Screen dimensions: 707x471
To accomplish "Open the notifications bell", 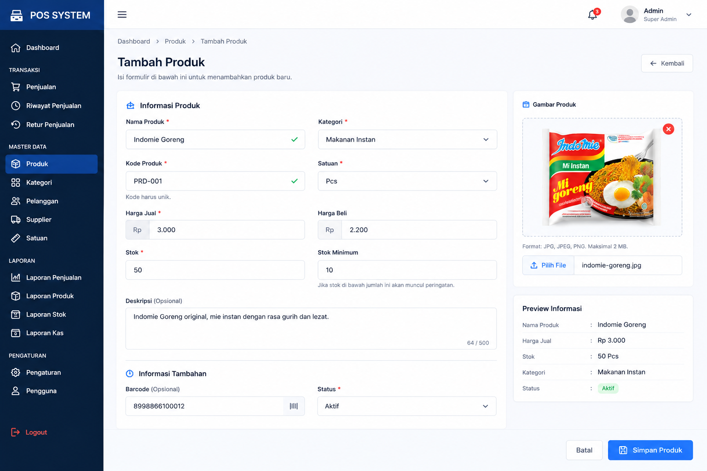I will (x=593, y=15).
